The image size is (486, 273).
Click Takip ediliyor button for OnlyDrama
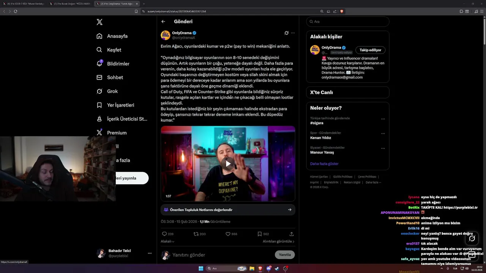[x=371, y=50]
